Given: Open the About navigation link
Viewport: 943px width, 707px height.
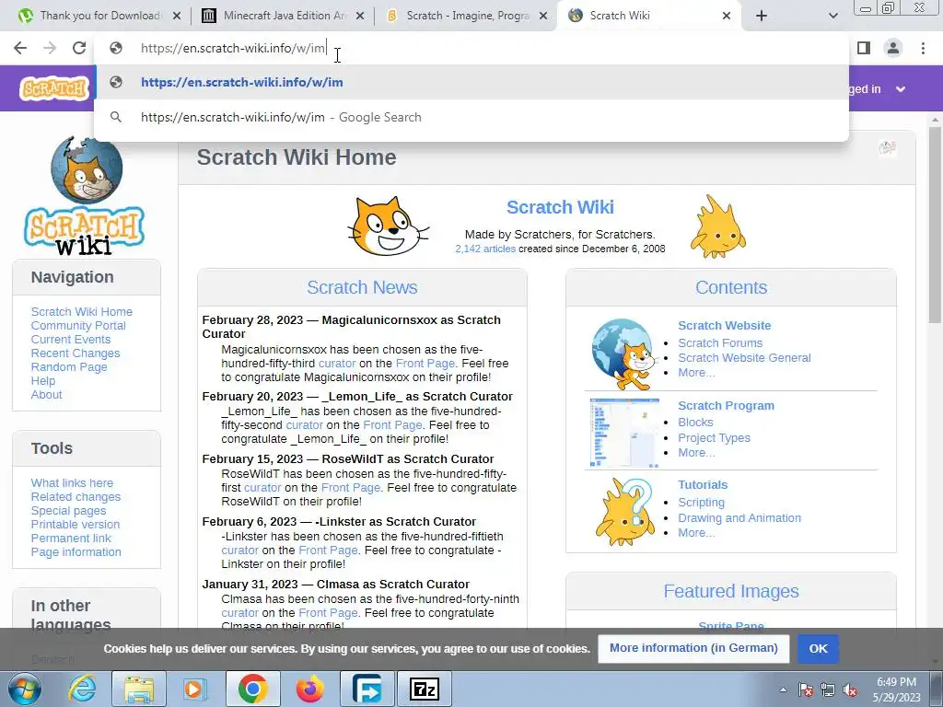Looking at the screenshot, I should (x=46, y=394).
